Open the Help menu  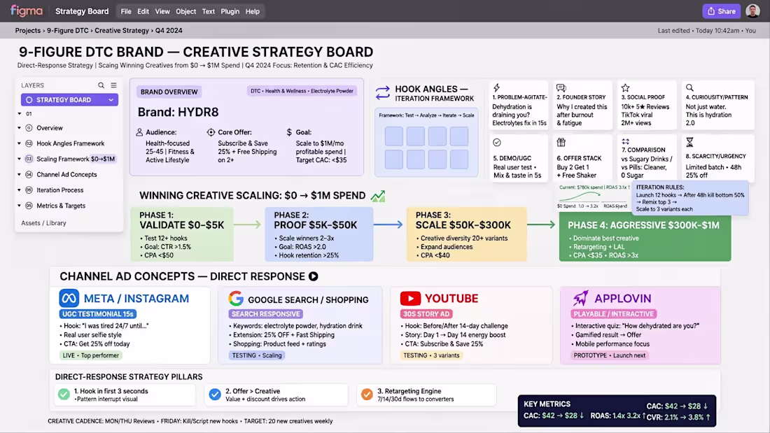[253, 11]
